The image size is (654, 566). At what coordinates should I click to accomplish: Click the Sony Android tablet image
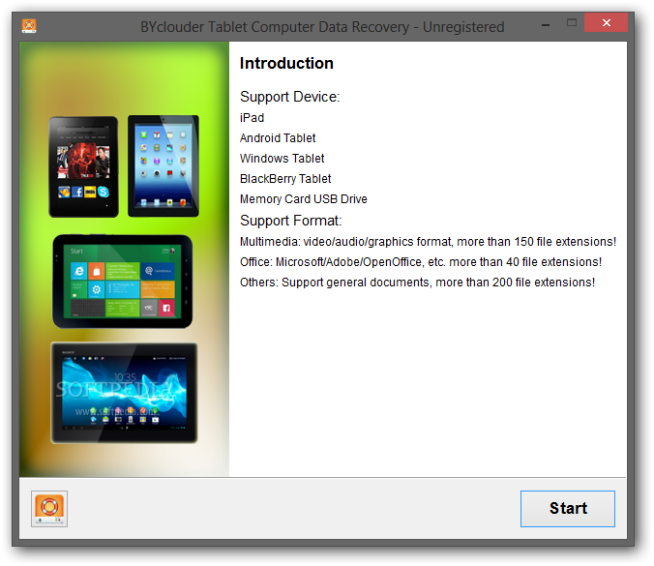point(124,393)
